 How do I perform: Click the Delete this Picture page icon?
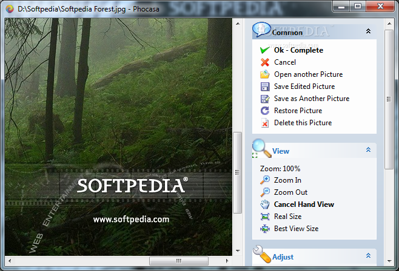(265, 123)
